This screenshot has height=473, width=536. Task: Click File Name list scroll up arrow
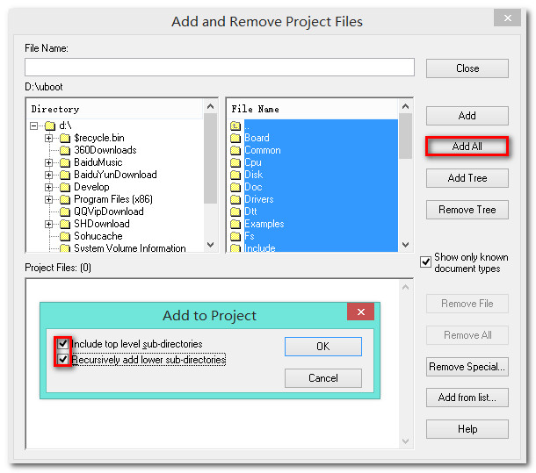[405, 106]
